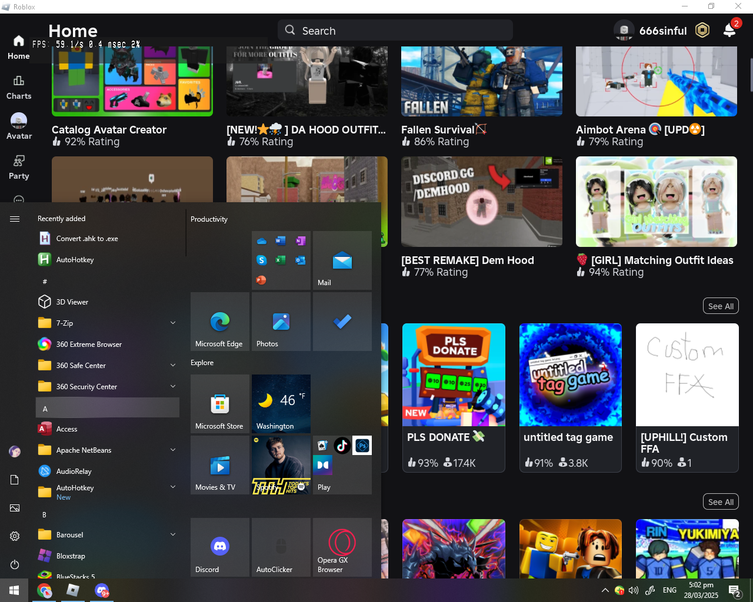
Task: Open 3D Viewer app
Action: click(x=107, y=302)
